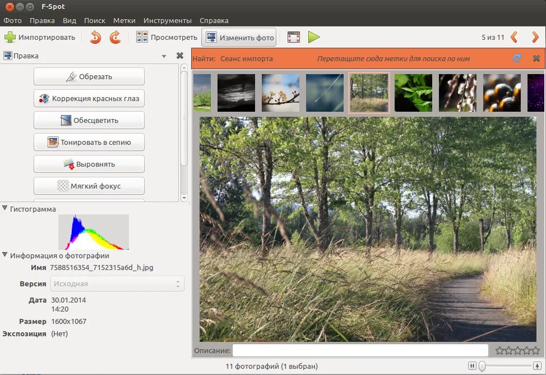
Task: Open the Версия dropdown showing Исходная
Action: coord(117,283)
